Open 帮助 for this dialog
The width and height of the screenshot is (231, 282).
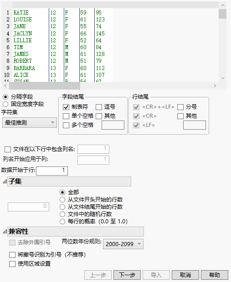(x=215, y=275)
